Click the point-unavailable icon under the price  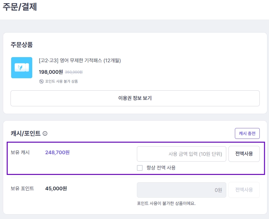coord(41,81)
